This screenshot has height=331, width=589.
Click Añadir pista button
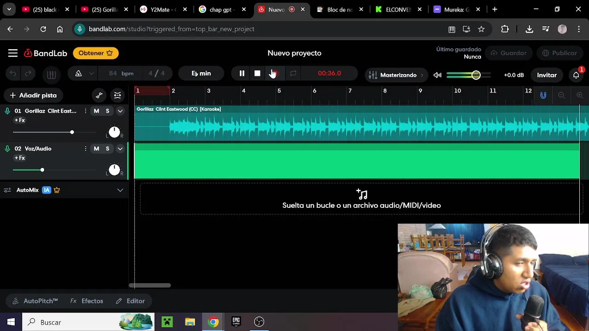coord(33,95)
